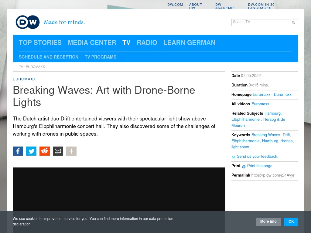
Task: Click the DW logo
Action: (x=28, y=22)
